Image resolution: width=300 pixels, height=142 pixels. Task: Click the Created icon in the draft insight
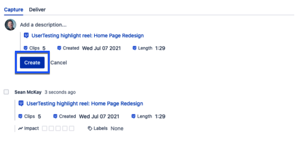point(59,48)
